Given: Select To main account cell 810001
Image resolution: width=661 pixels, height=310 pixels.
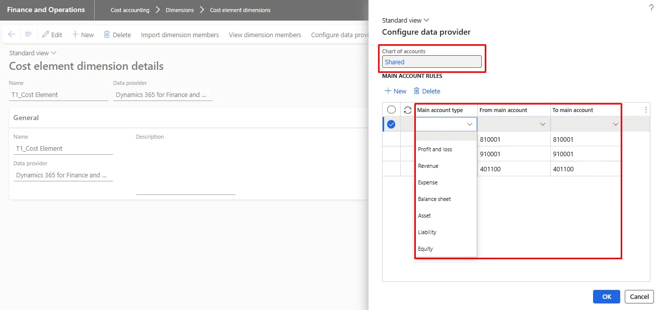Looking at the screenshot, I should 587,139.
